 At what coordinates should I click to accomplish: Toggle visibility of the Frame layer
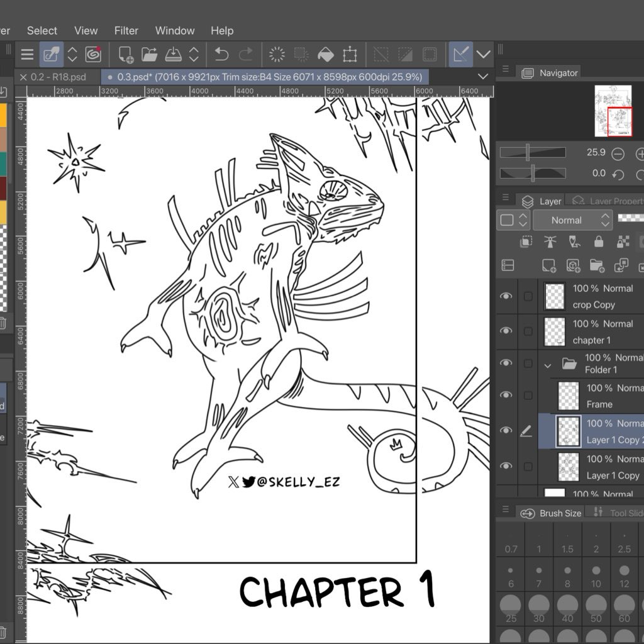click(506, 396)
